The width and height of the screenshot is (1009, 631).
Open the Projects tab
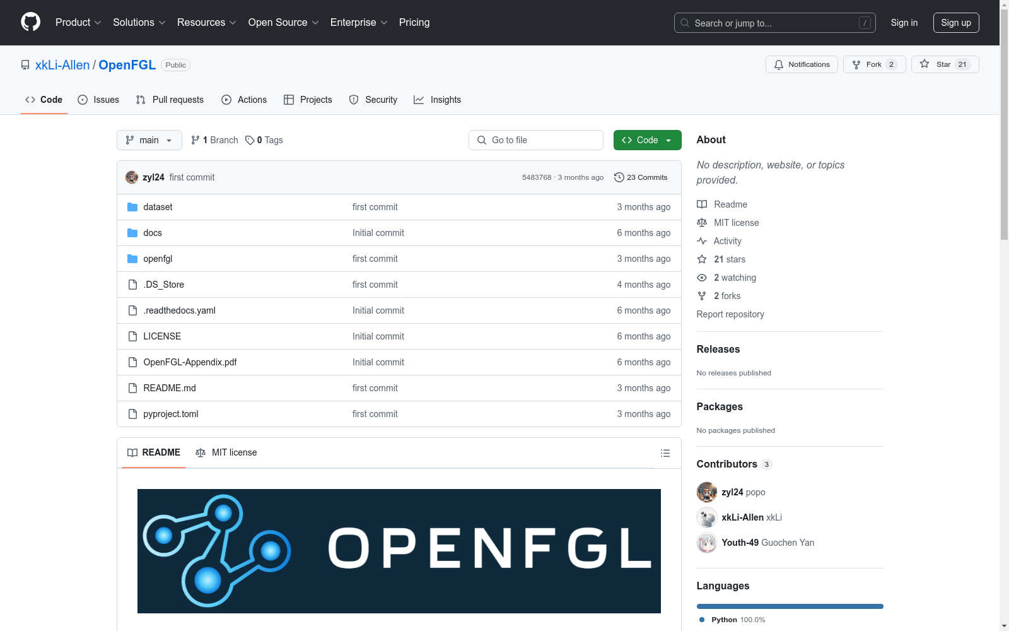308,100
